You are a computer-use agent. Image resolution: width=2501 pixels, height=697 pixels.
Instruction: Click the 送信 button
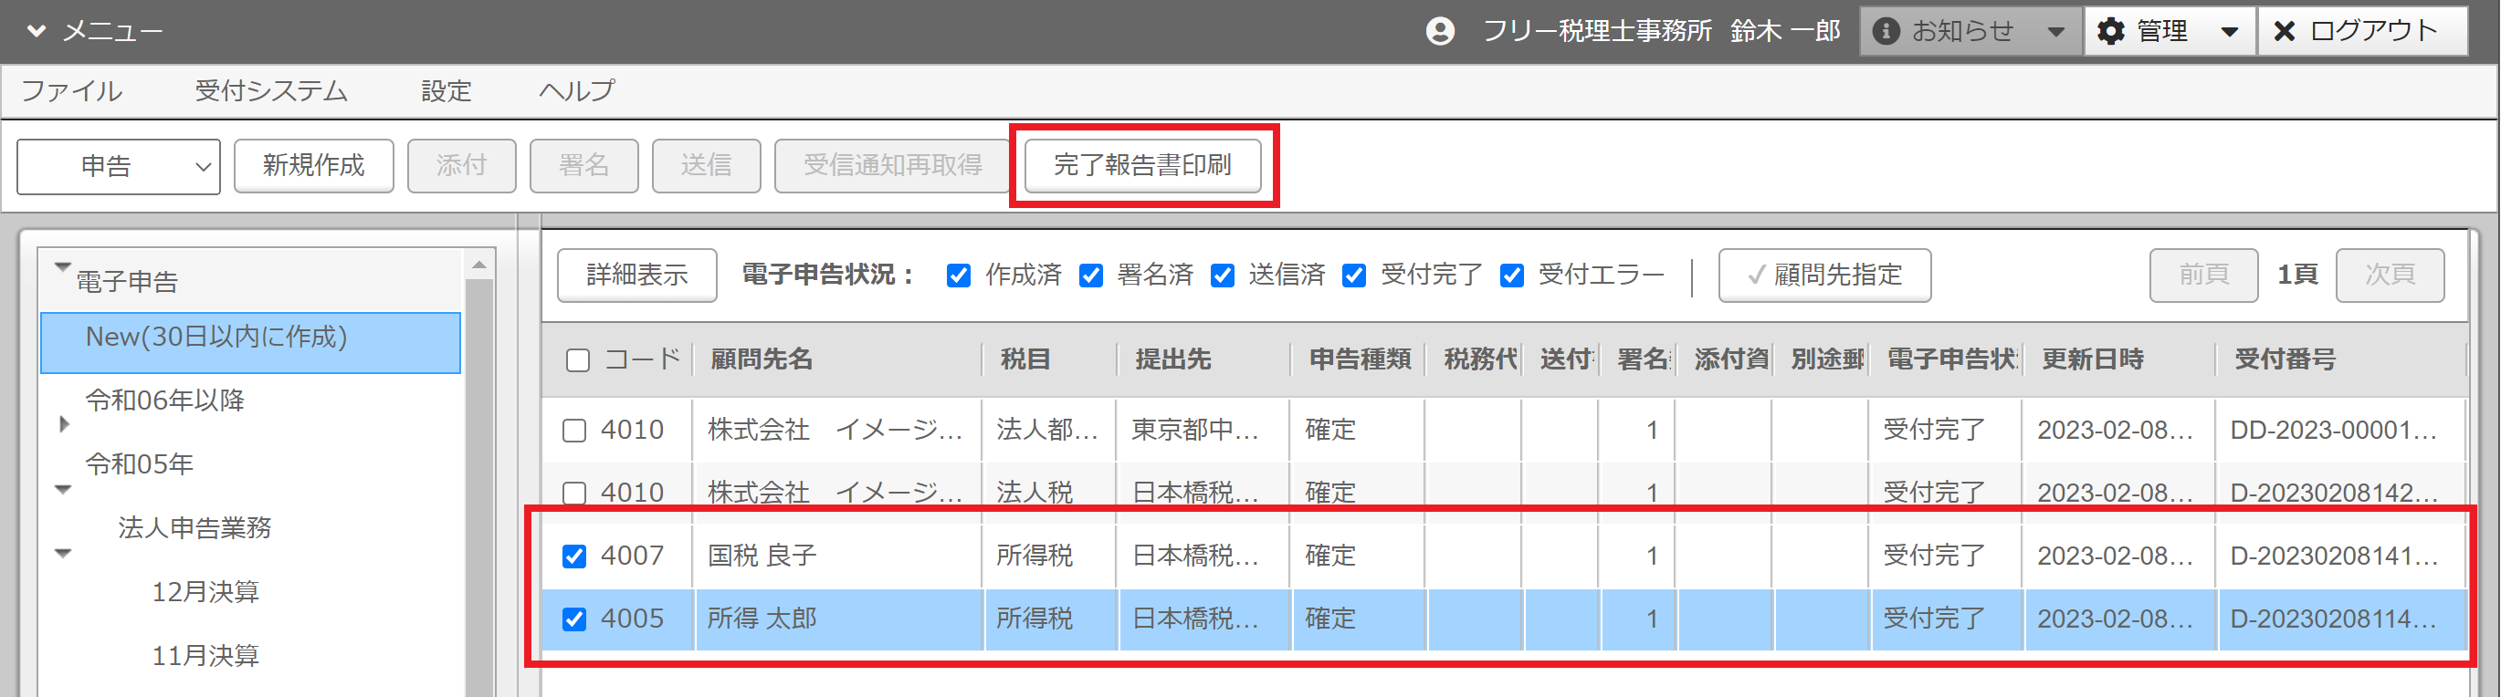tap(706, 166)
